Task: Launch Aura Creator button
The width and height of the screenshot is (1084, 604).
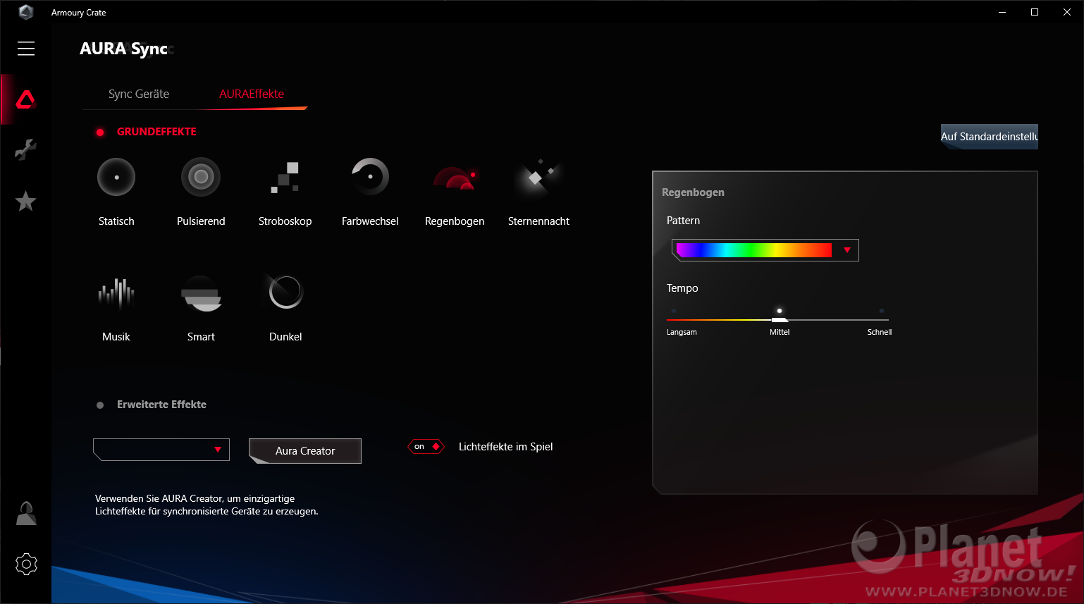Action: (305, 451)
